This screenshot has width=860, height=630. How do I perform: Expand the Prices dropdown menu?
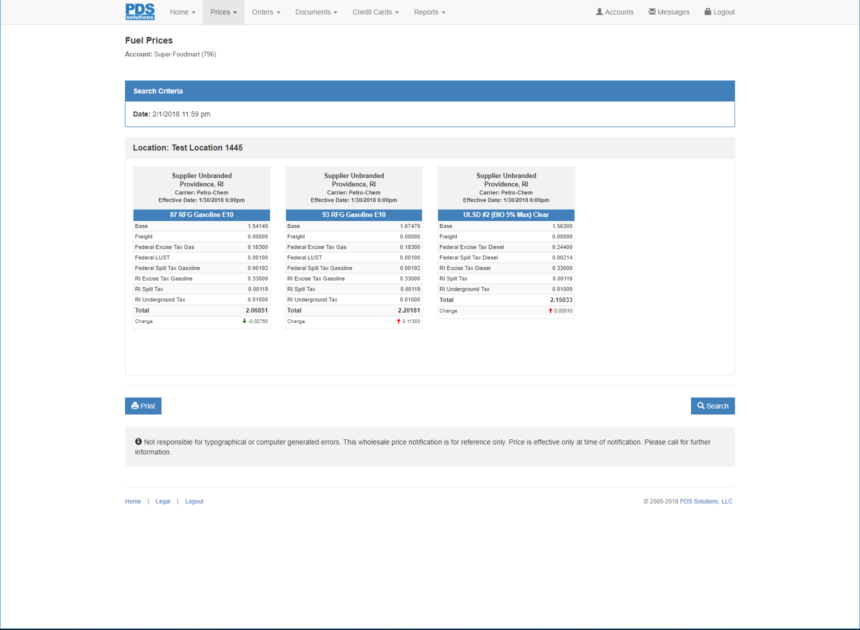click(223, 12)
